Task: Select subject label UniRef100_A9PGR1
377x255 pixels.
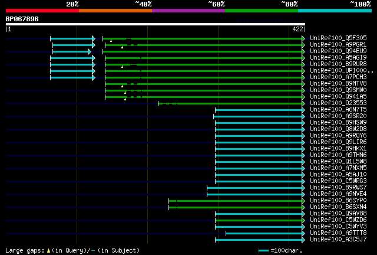Action: [x=338, y=44]
